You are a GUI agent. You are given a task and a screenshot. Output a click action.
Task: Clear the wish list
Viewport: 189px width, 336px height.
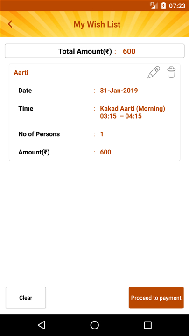[26, 298]
